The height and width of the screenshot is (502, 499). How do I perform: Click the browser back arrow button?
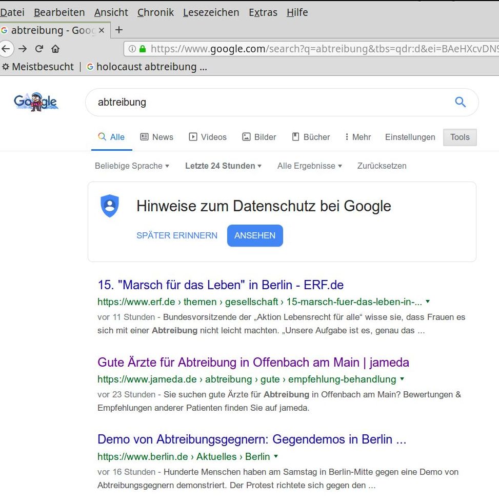point(6,49)
